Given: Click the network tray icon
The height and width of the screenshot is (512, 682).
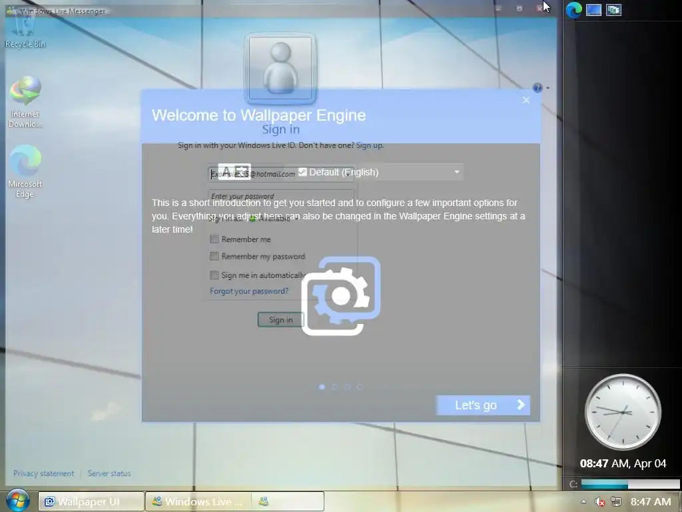Looking at the screenshot, I should point(615,502).
